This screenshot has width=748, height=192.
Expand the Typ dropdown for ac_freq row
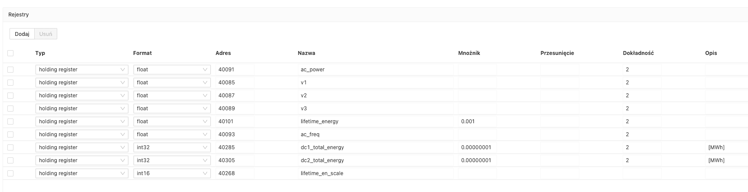(82, 134)
